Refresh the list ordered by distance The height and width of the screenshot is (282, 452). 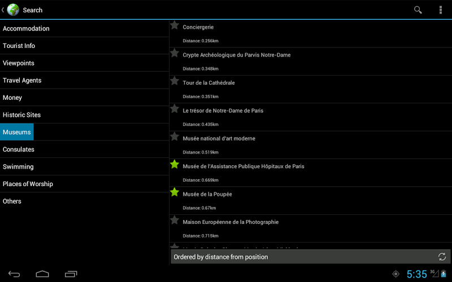point(442,257)
